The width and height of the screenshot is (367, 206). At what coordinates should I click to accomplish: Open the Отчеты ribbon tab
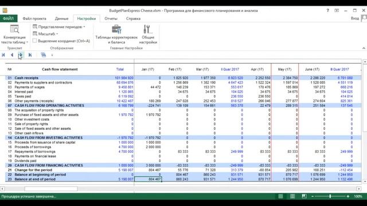tap(111, 19)
